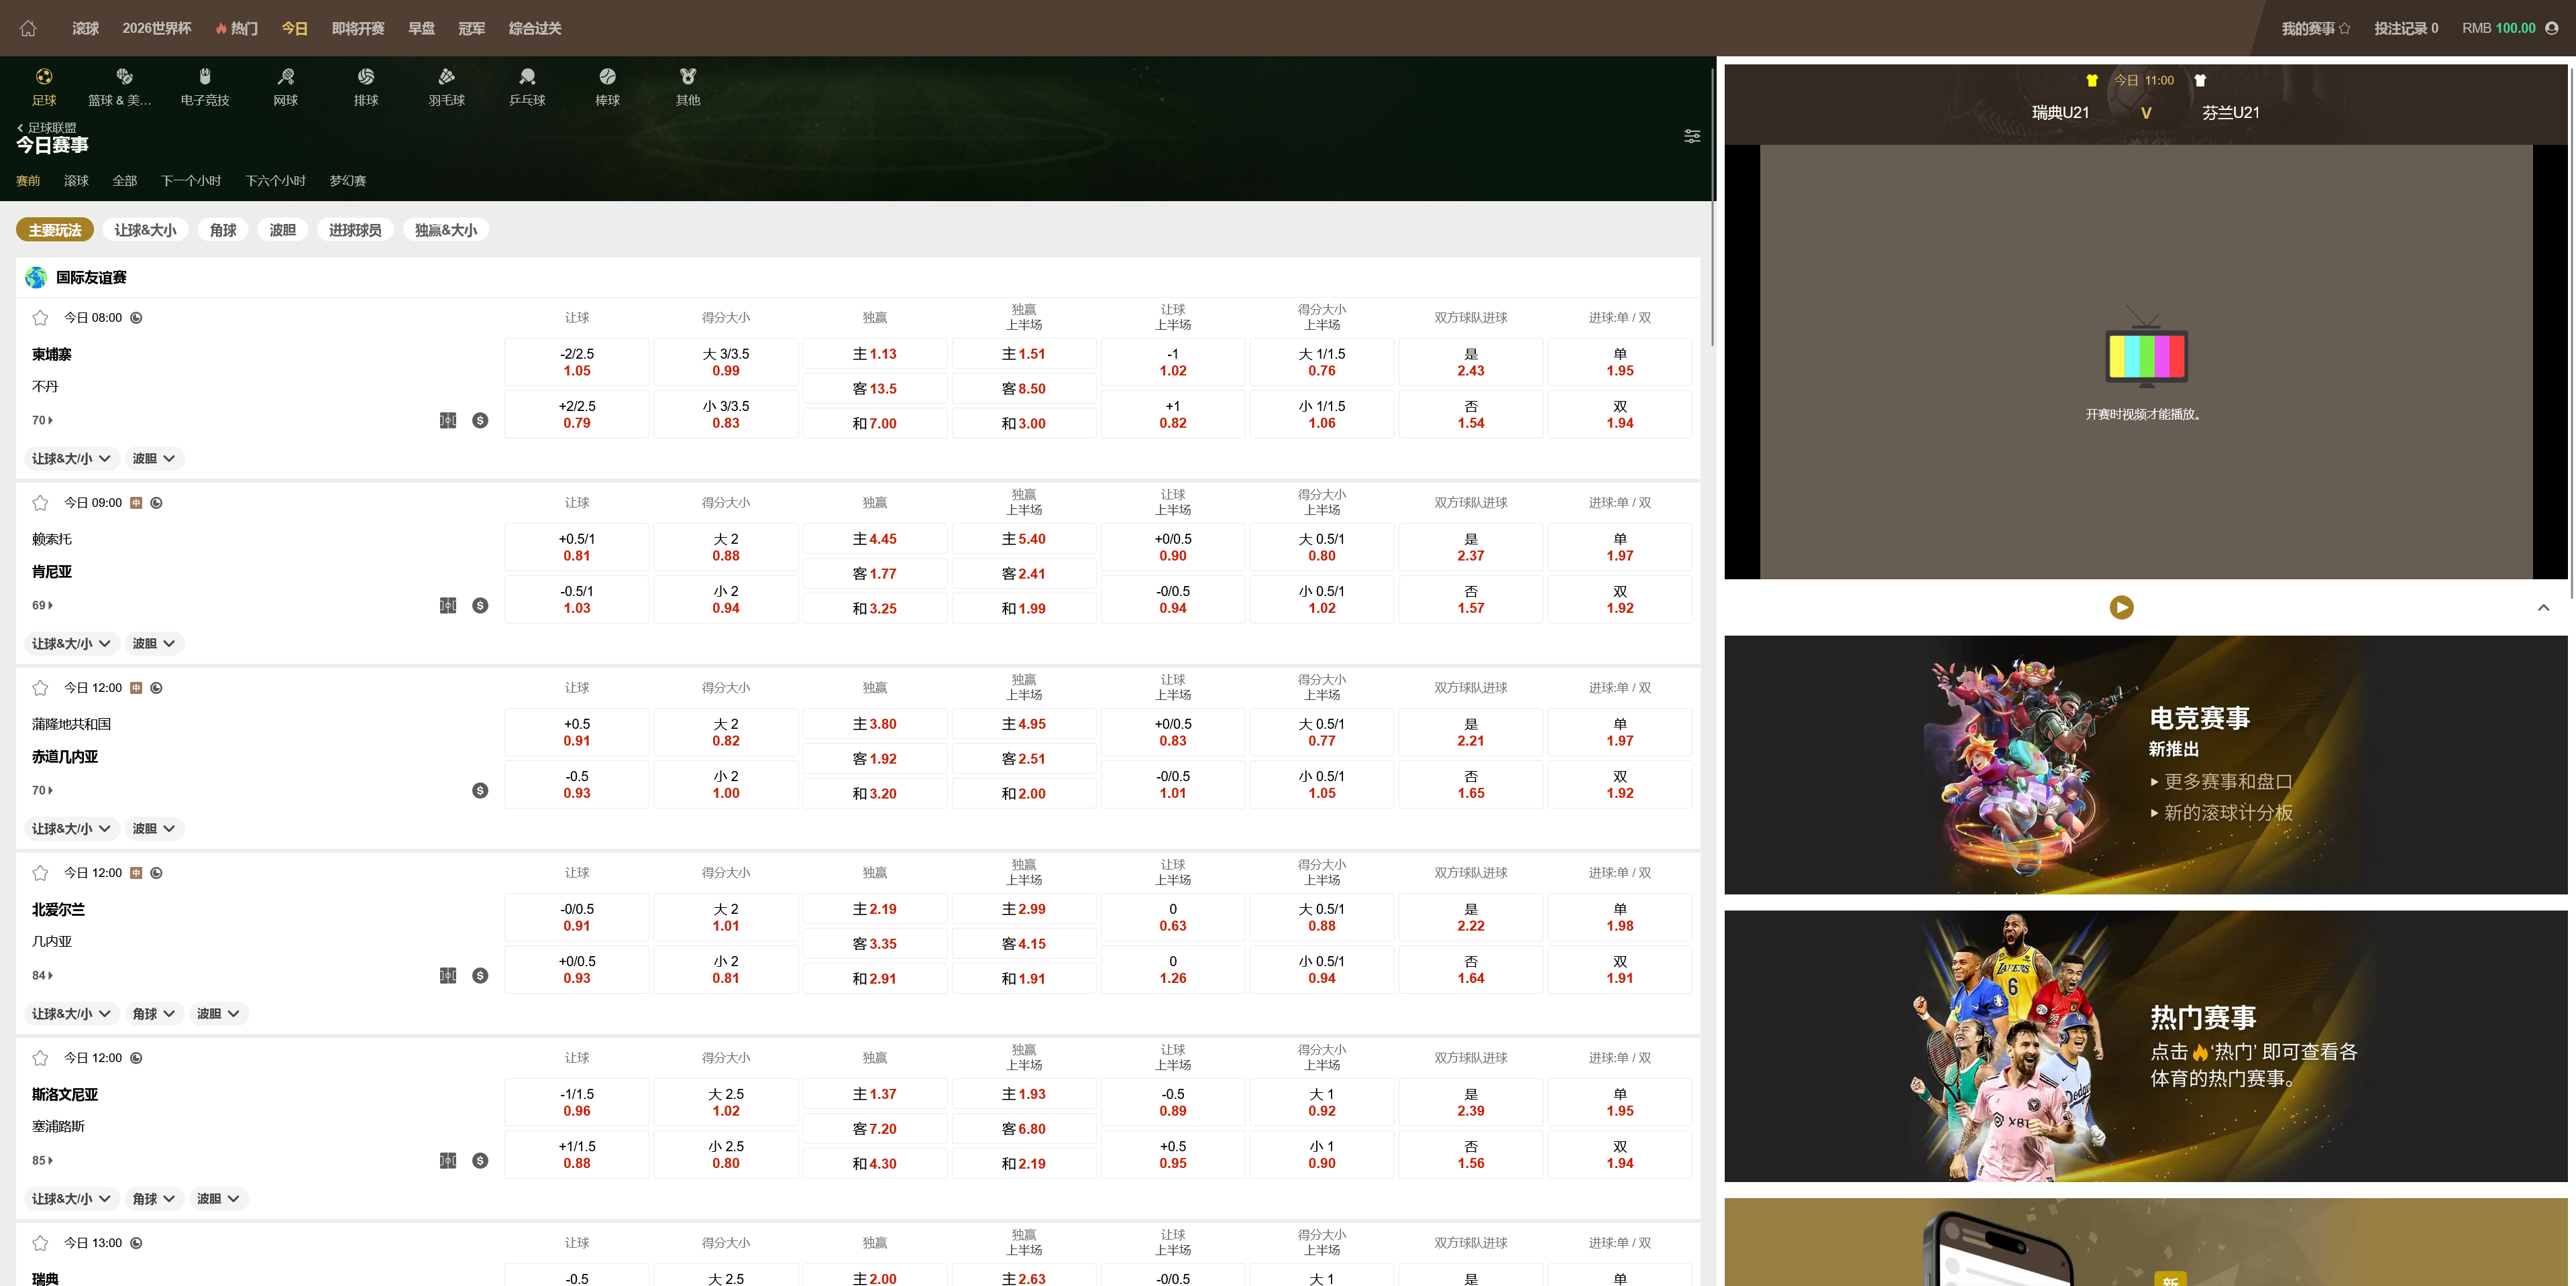Switch to 早盘 in top navigation
This screenshot has height=1286, width=2576.
pos(421,28)
